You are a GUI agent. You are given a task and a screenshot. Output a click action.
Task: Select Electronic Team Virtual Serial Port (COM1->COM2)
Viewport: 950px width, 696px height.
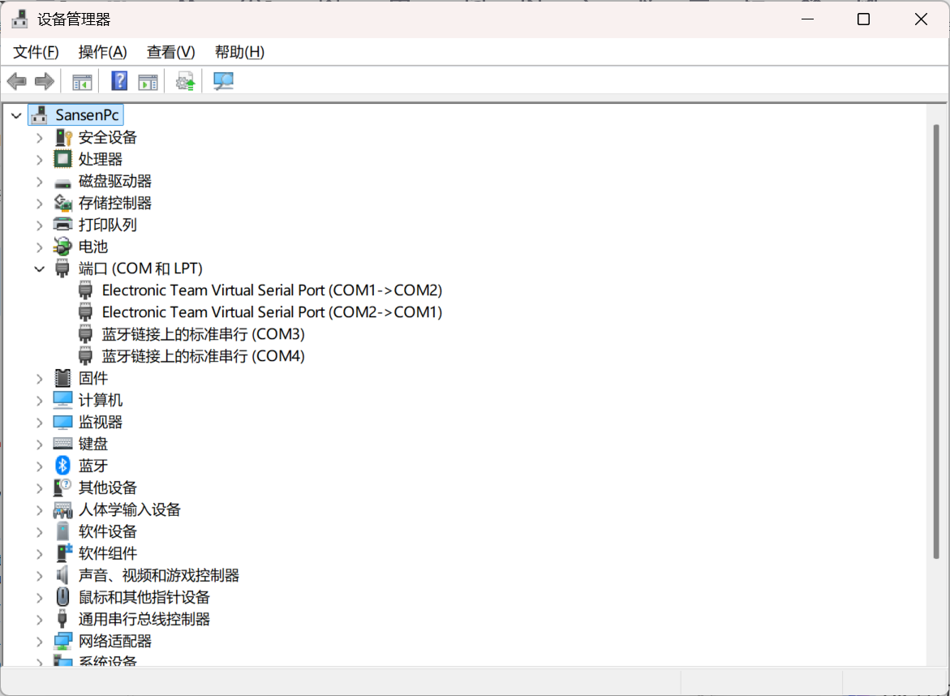[272, 290]
